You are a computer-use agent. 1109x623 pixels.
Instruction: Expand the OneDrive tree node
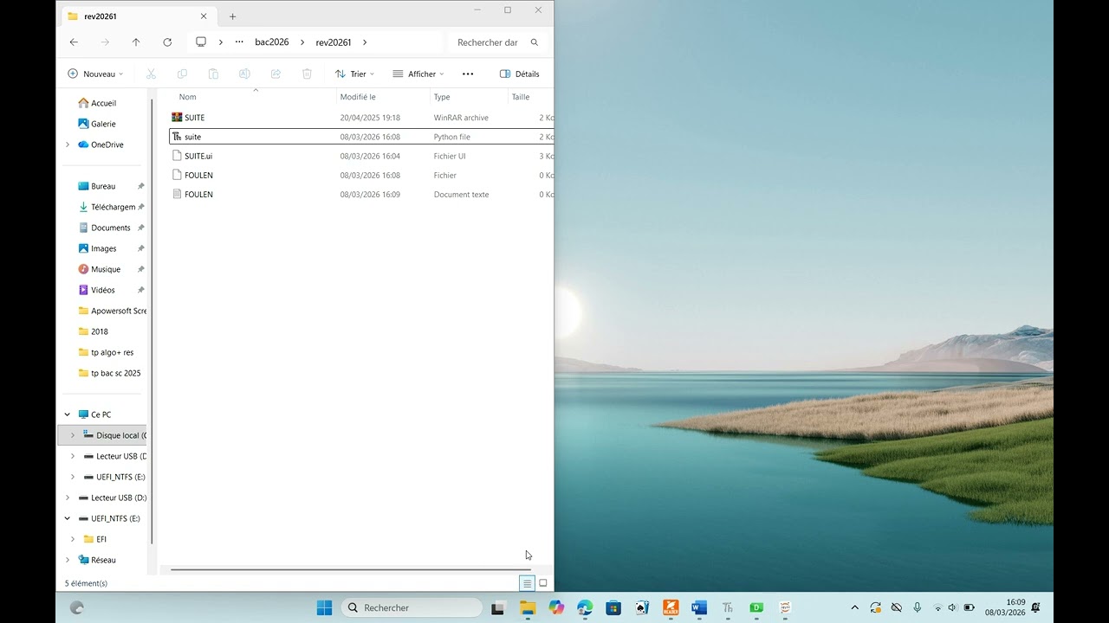[x=68, y=145]
